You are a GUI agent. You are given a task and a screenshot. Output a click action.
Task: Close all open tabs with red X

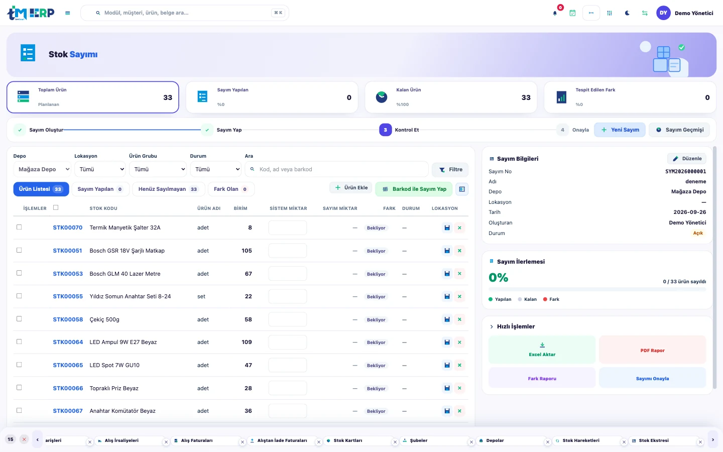[x=24, y=439]
